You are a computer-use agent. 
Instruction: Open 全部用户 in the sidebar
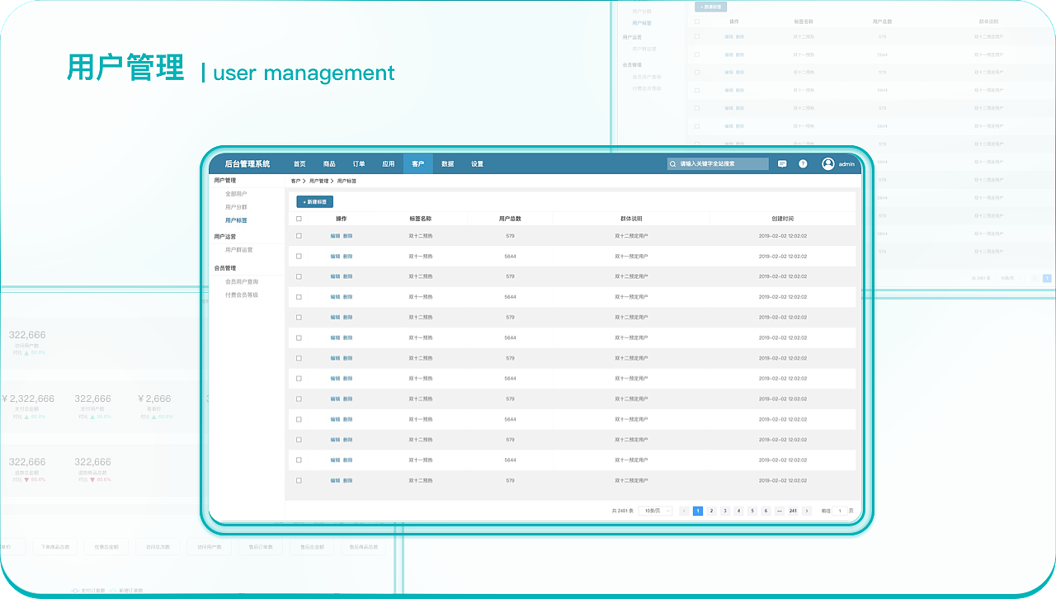pyautogui.click(x=236, y=194)
